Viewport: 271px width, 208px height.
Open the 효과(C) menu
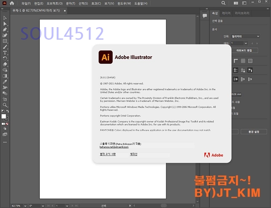96,3
